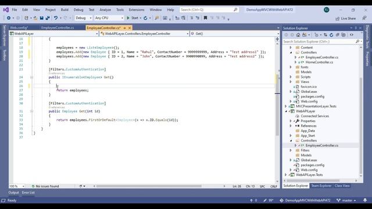Click Sync with Active Document icon
372x209 pixels.
pos(325,35)
